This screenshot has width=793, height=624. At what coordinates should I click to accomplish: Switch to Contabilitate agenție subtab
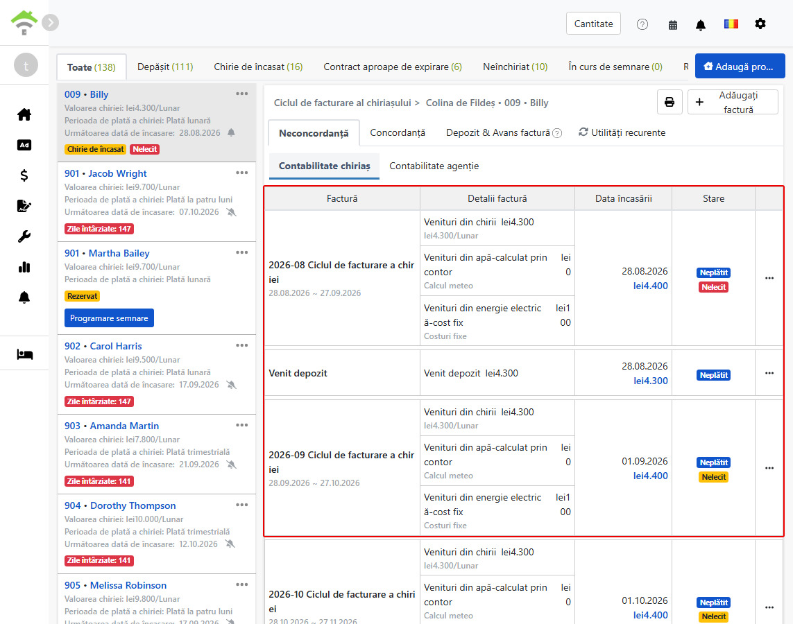point(434,166)
